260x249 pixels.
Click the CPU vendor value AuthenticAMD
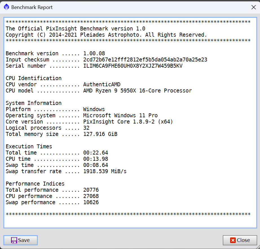[x=102, y=84]
